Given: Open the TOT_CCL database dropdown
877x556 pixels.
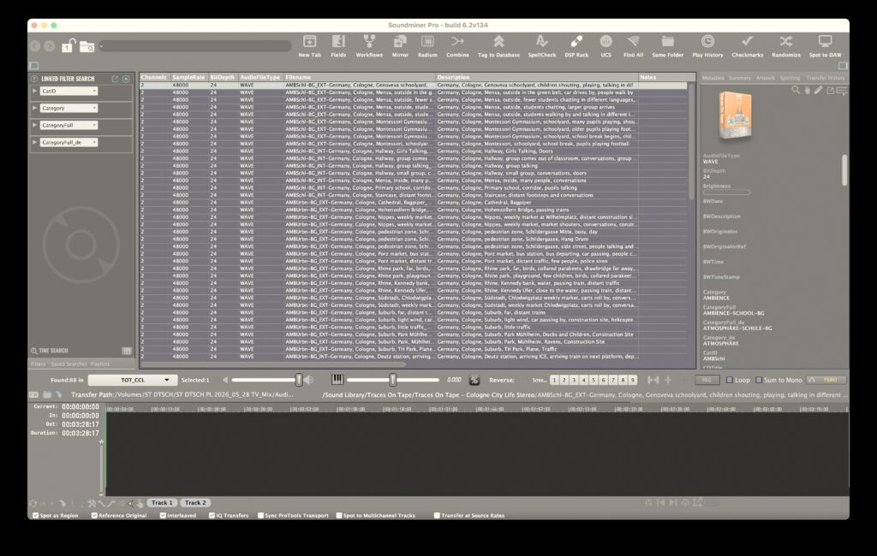Looking at the screenshot, I should click(133, 380).
